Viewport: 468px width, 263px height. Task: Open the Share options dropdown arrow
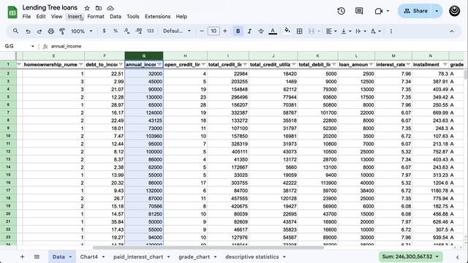pyautogui.click(x=437, y=11)
